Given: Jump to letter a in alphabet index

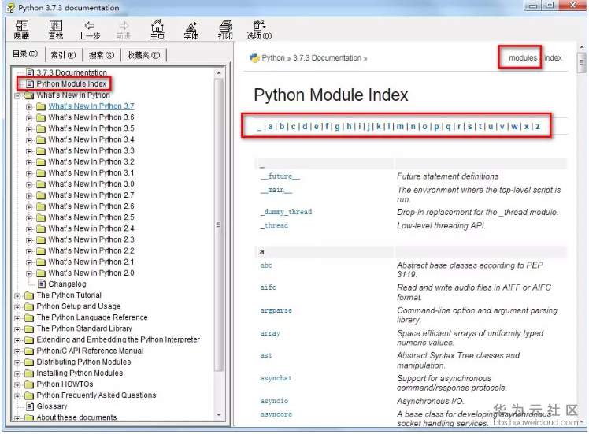Looking at the screenshot, I should [270, 126].
